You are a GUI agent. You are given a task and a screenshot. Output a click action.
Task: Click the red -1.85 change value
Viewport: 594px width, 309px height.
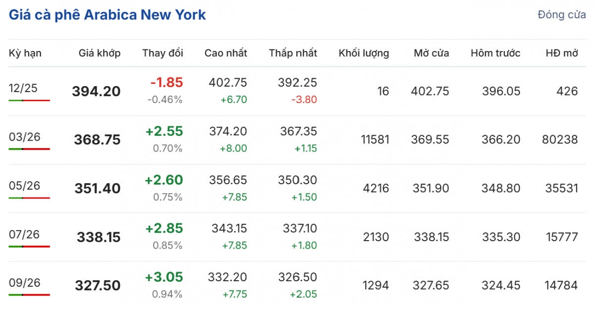click(166, 83)
